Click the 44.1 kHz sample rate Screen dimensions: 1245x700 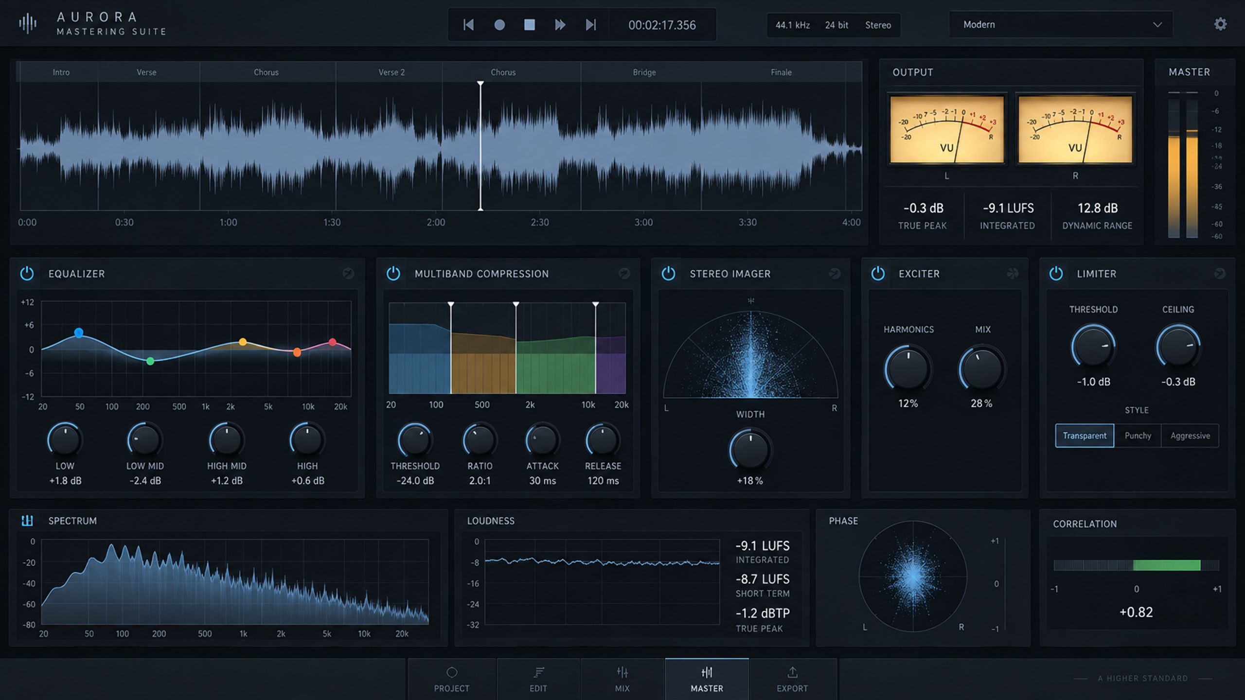(x=793, y=25)
